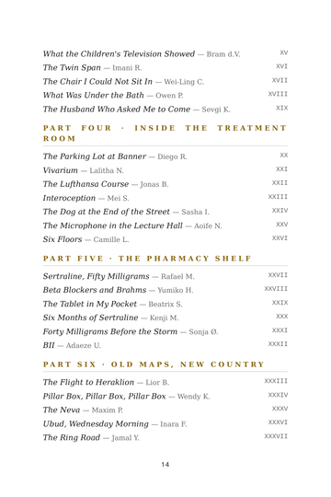Open 'The Twin Span' by Imani R.
Image resolution: width=331 pixels, height=497 pixels.
(x=165, y=67)
